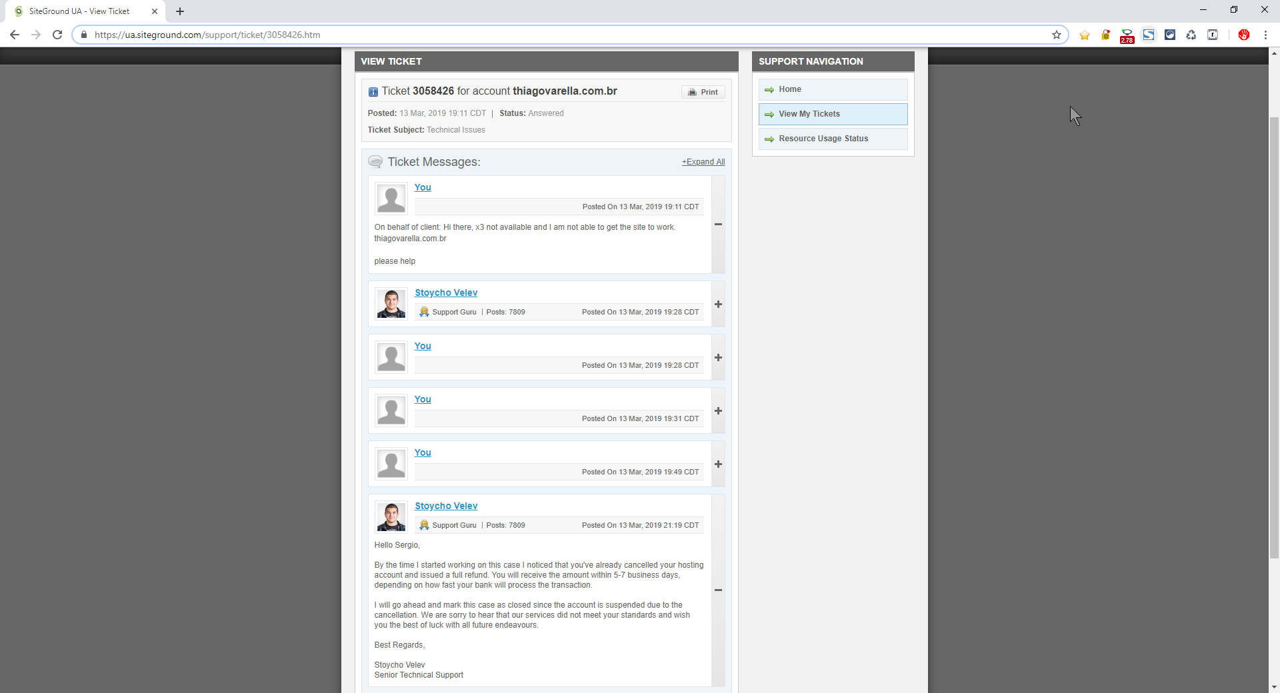
Task: Go forward to the next page
Action: click(x=36, y=35)
